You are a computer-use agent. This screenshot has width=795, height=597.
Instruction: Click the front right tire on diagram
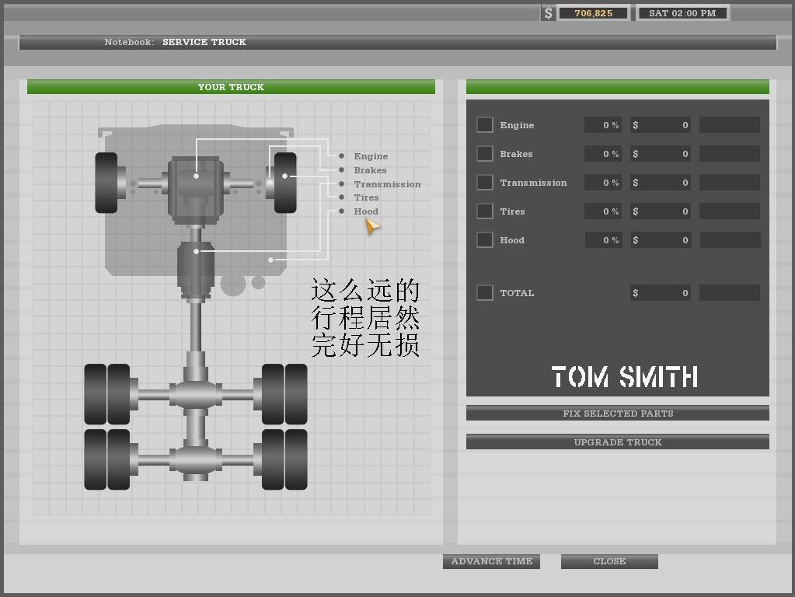pos(284,183)
